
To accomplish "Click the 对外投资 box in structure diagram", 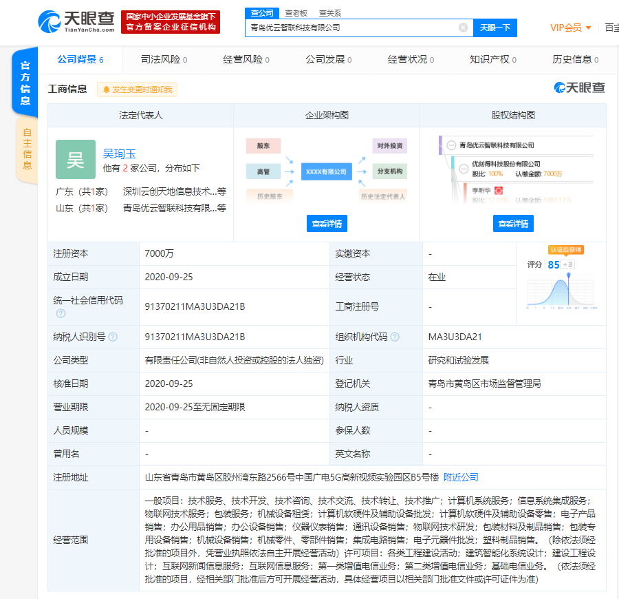I will (x=390, y=146).
